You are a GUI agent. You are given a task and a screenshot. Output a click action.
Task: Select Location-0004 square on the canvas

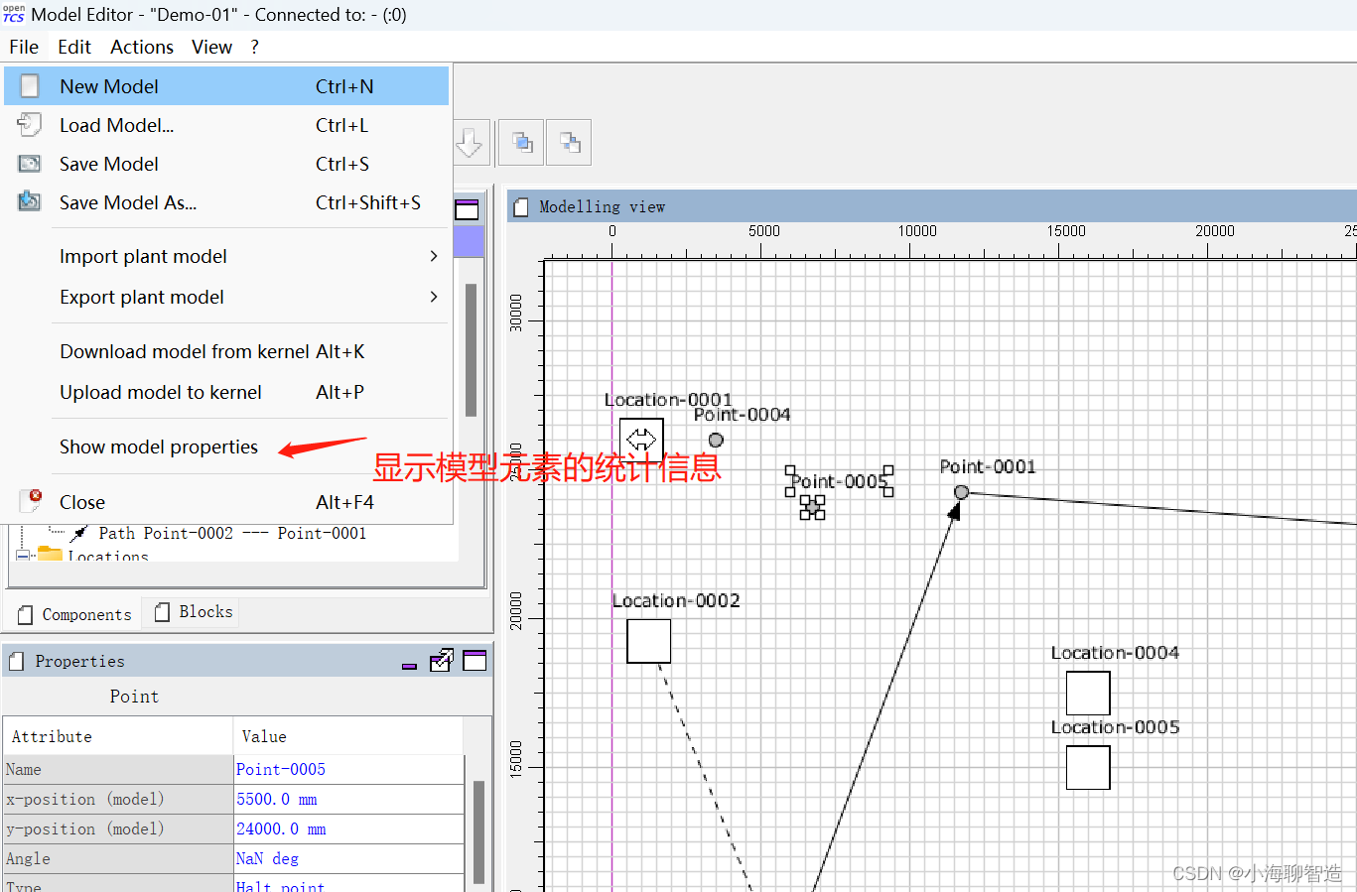[1088, 694]
